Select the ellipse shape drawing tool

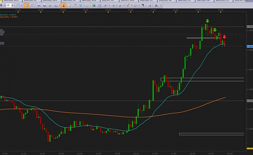tap(135, 5)
